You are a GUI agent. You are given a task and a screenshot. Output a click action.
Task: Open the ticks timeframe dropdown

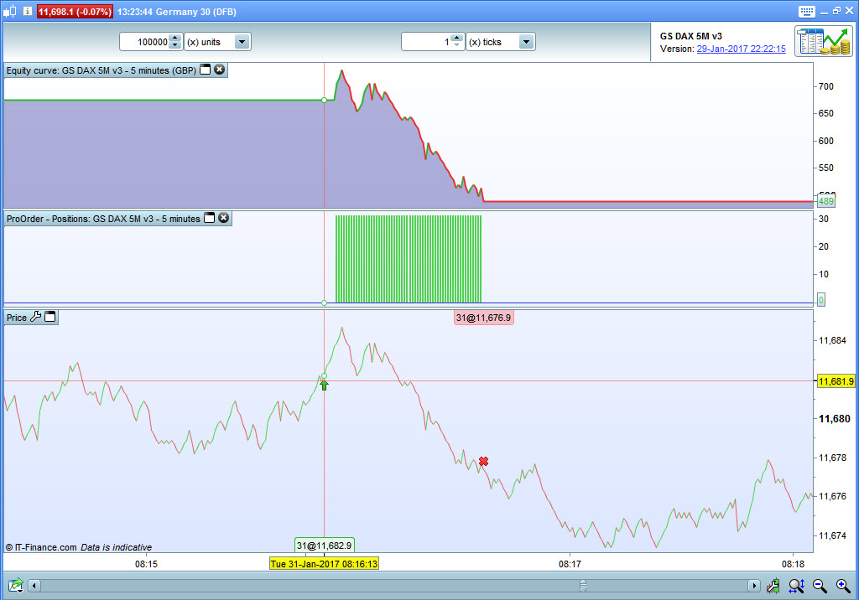click(x=526, y=42)
